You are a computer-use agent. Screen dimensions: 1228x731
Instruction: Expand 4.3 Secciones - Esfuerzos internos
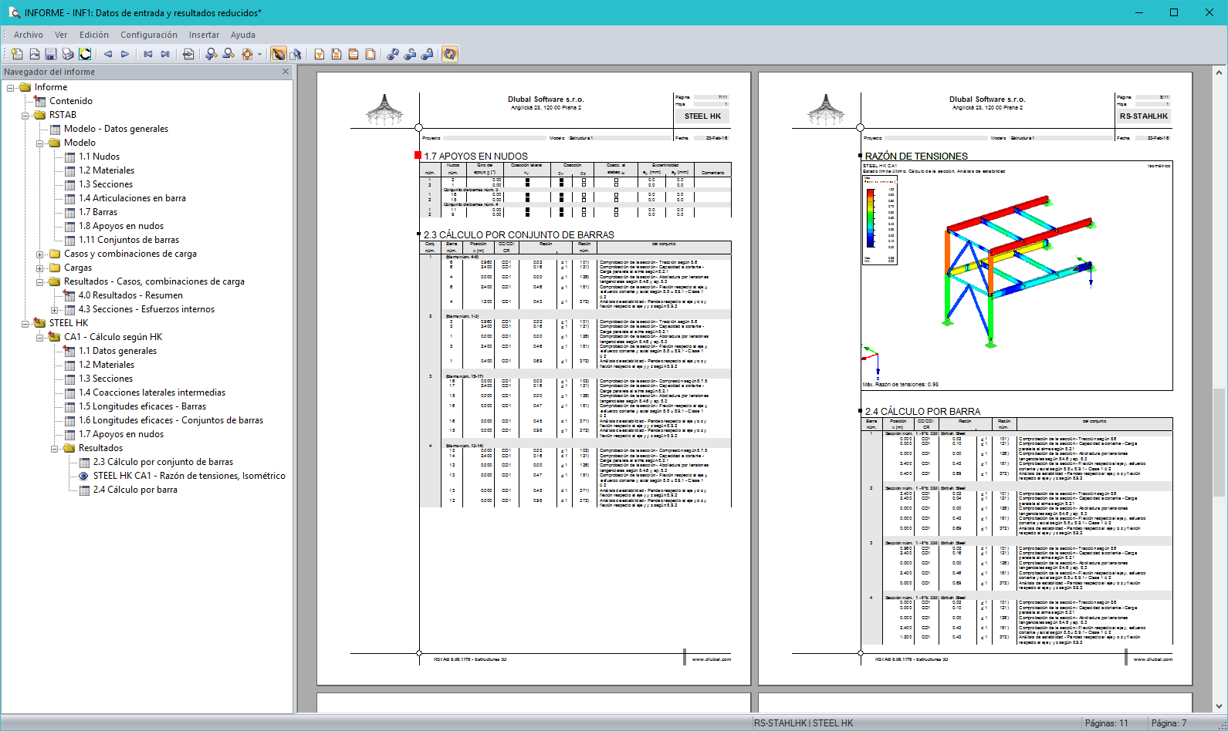click(55, 310)
